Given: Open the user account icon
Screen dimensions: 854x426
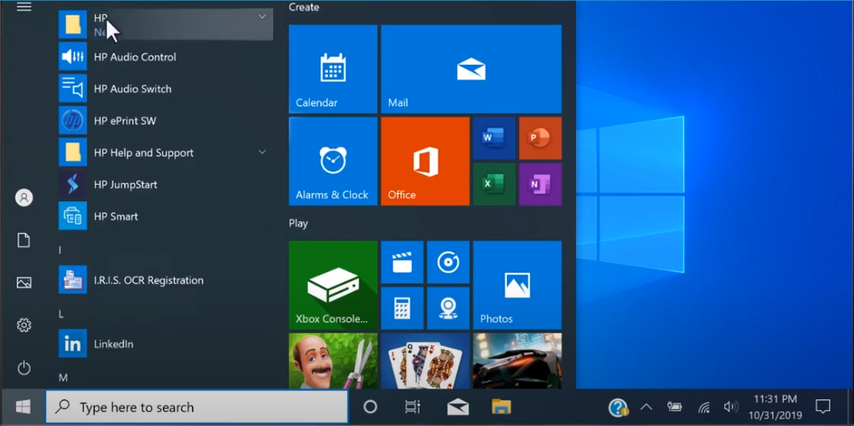Looking at the screenshot, I should point(24,197).
